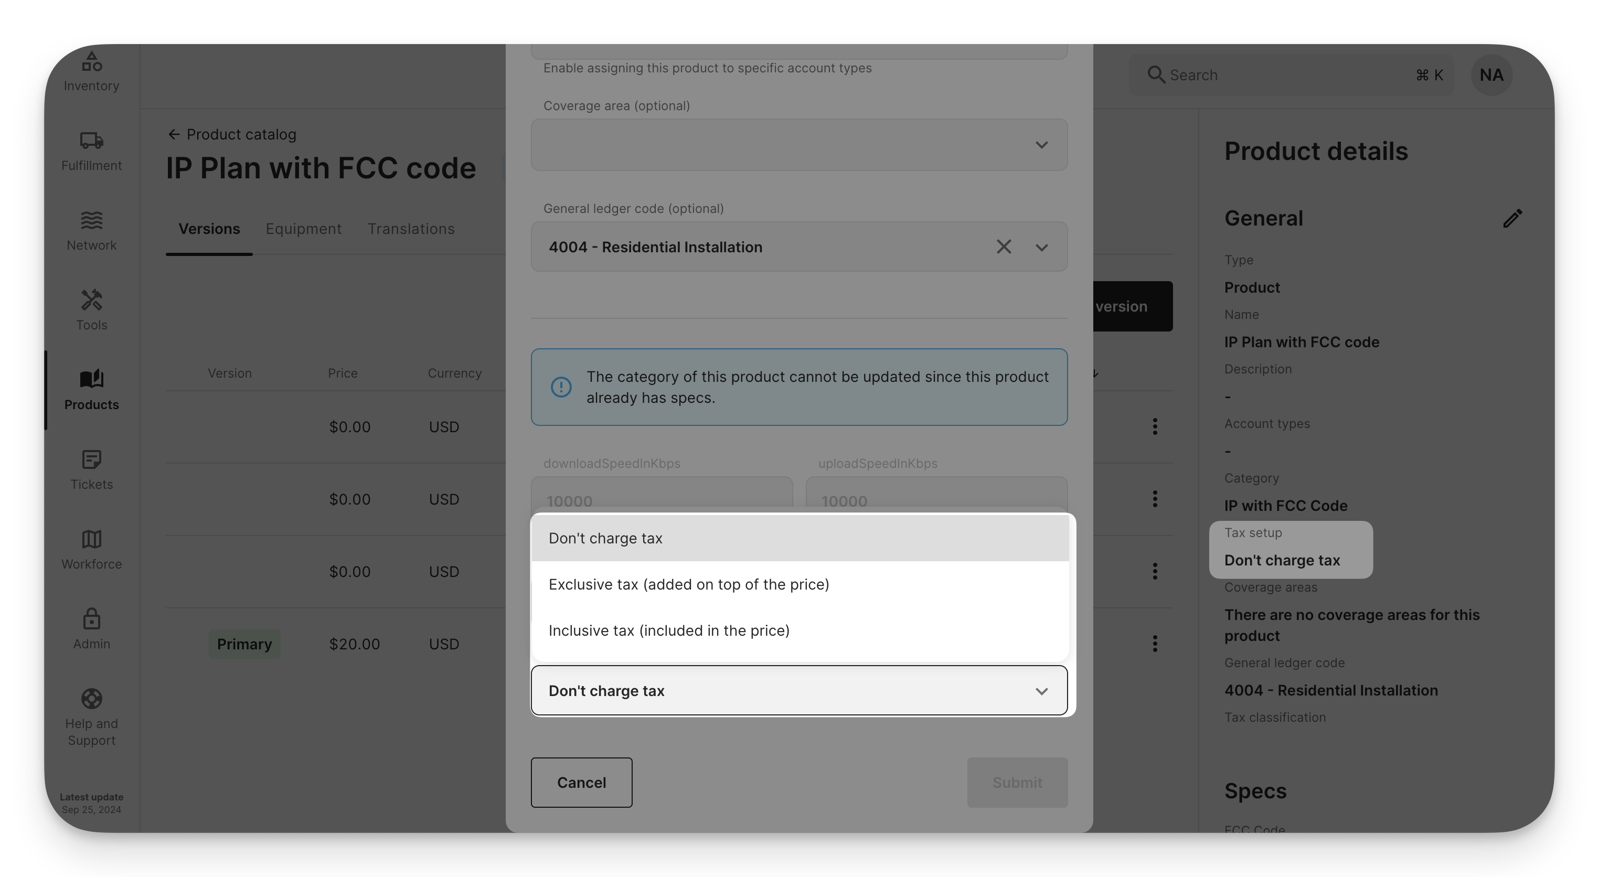Go to Network sidebar icon
Screen dimensions: 1599x877
(x=91, y=220)
